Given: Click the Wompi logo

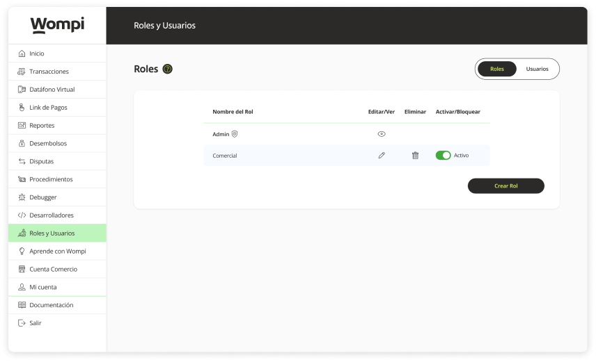Looking at the screenshot, I should 57,25.
